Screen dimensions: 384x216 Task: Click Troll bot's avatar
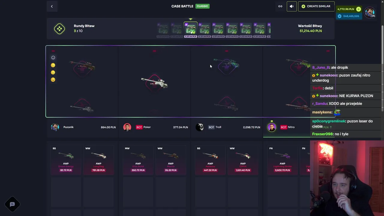point(199,127)
